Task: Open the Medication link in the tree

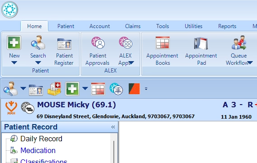Action: [38, 150]
